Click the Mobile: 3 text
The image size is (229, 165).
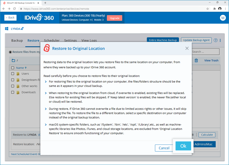[x=99, y=20]
